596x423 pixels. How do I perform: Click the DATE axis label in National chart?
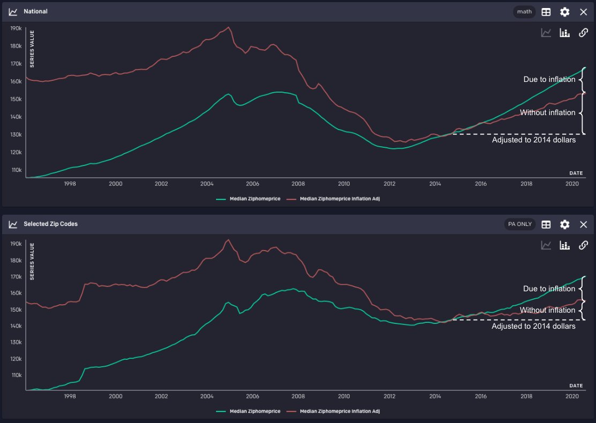pyautogui.click(x=576, y=173)
